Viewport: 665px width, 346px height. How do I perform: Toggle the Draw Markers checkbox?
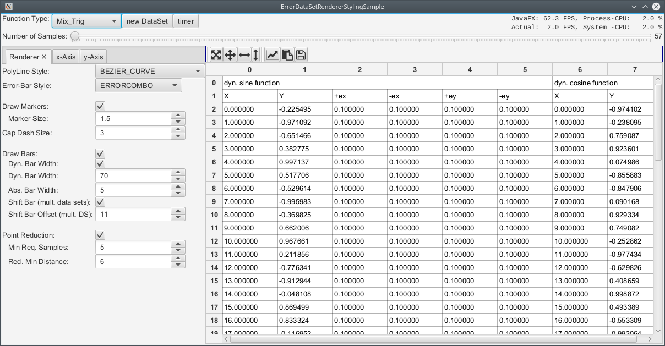point(100,106)
